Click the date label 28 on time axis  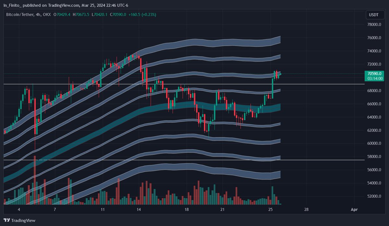(x=306, y=209)
